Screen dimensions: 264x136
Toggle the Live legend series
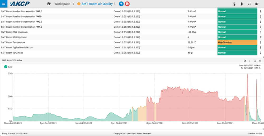(x=8, y=67)
